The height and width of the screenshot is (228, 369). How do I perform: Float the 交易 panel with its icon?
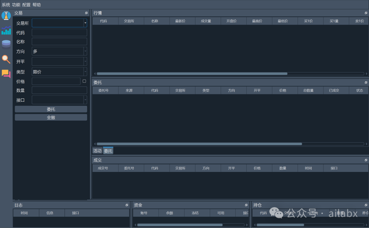(86, 13)
